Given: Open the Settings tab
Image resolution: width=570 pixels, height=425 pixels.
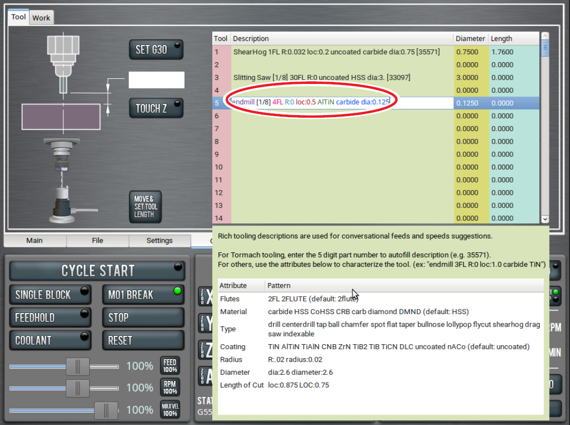Looking at the screenshot, I should (159, 240).
